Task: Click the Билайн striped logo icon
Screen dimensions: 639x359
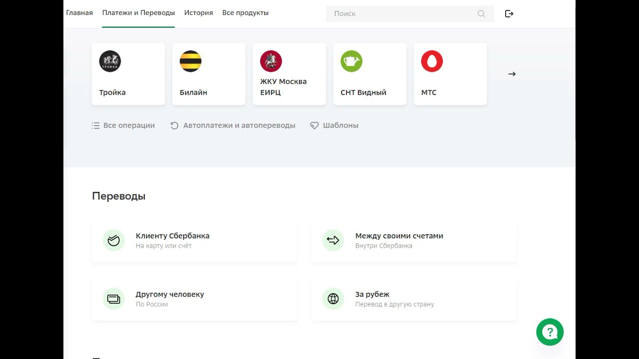Action: click(190, 61)
